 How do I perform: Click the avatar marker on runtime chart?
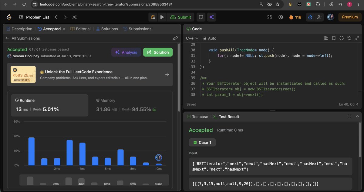tap(158, 157)
